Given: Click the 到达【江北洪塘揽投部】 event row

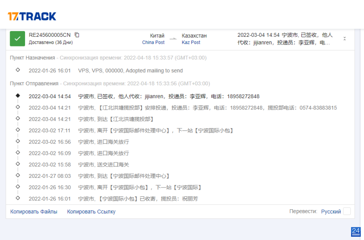Looking at the screenshot, I should point(91,119).
